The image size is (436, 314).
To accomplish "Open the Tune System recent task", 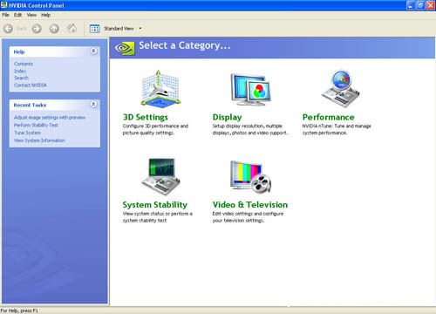I will 27,133.
